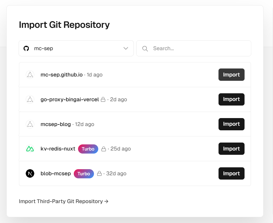Click Turbo badge on blob-mcsep
The height and width of the screenshot is (223, 273).
tap(84, 174)
